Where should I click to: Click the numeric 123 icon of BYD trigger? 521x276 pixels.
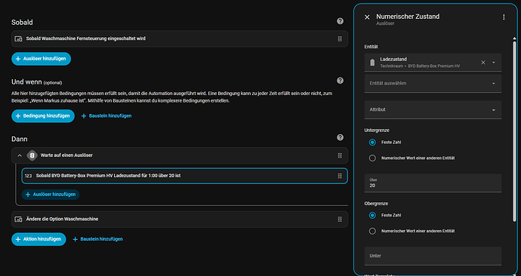pos(28,176)
